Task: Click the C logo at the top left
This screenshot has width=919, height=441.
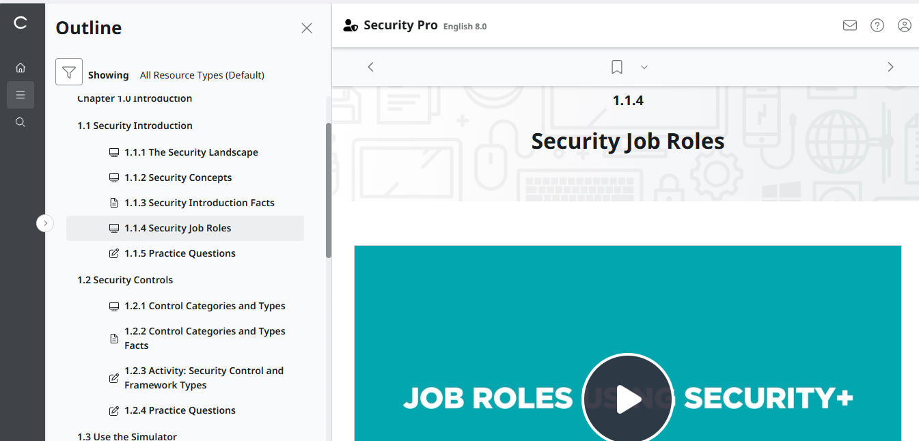Action: (x=20, y=22)
